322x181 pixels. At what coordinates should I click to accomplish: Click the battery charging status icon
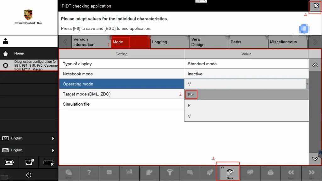(9, 162)
